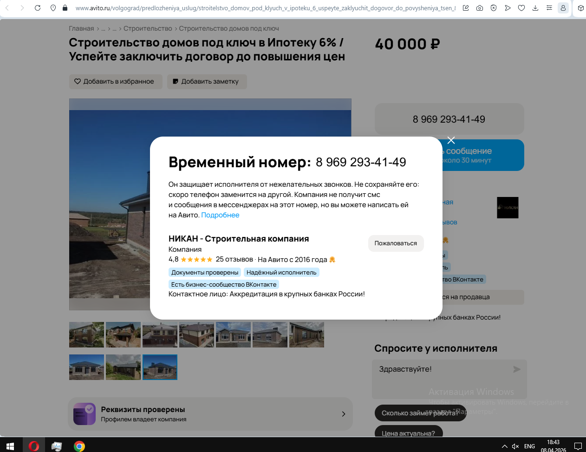
Task: Open the notification center icon
Action: [578, 446]
